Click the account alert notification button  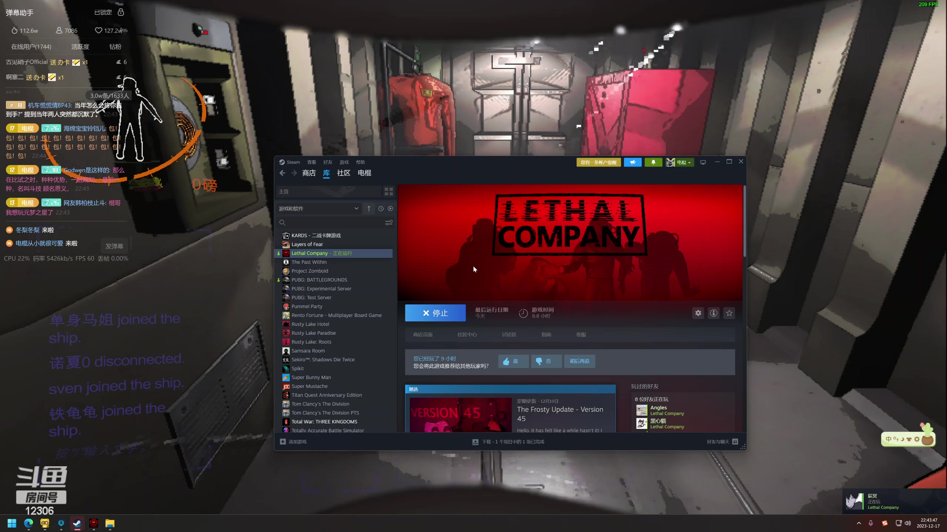599,162
